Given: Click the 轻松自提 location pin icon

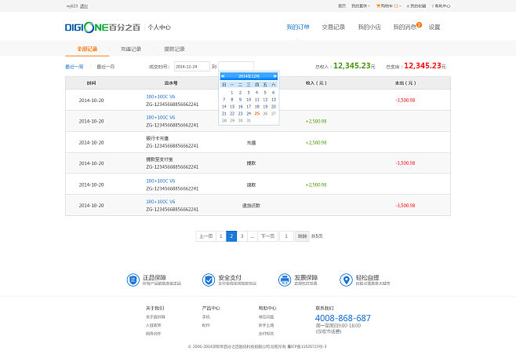Looking at the screenshot, I should click(x=346, y=280).
